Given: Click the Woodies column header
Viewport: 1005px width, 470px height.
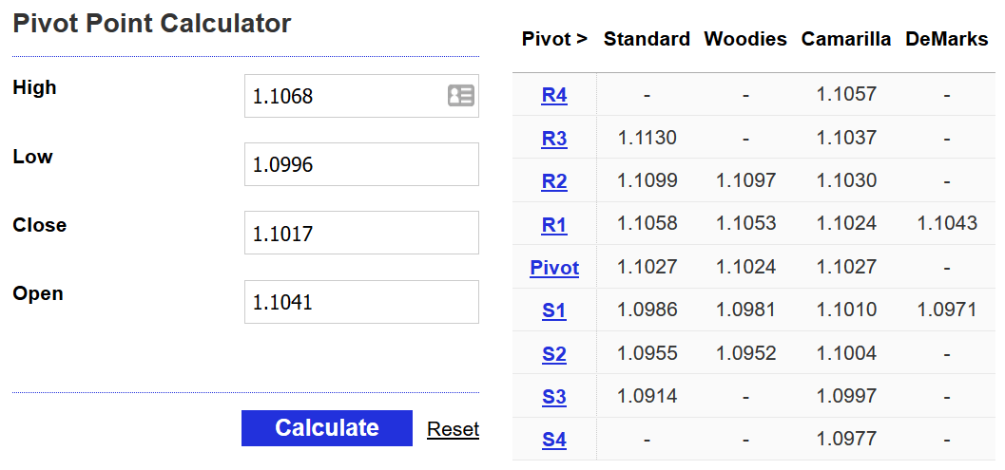Looking at the screenshot, I should coord(745,39).
